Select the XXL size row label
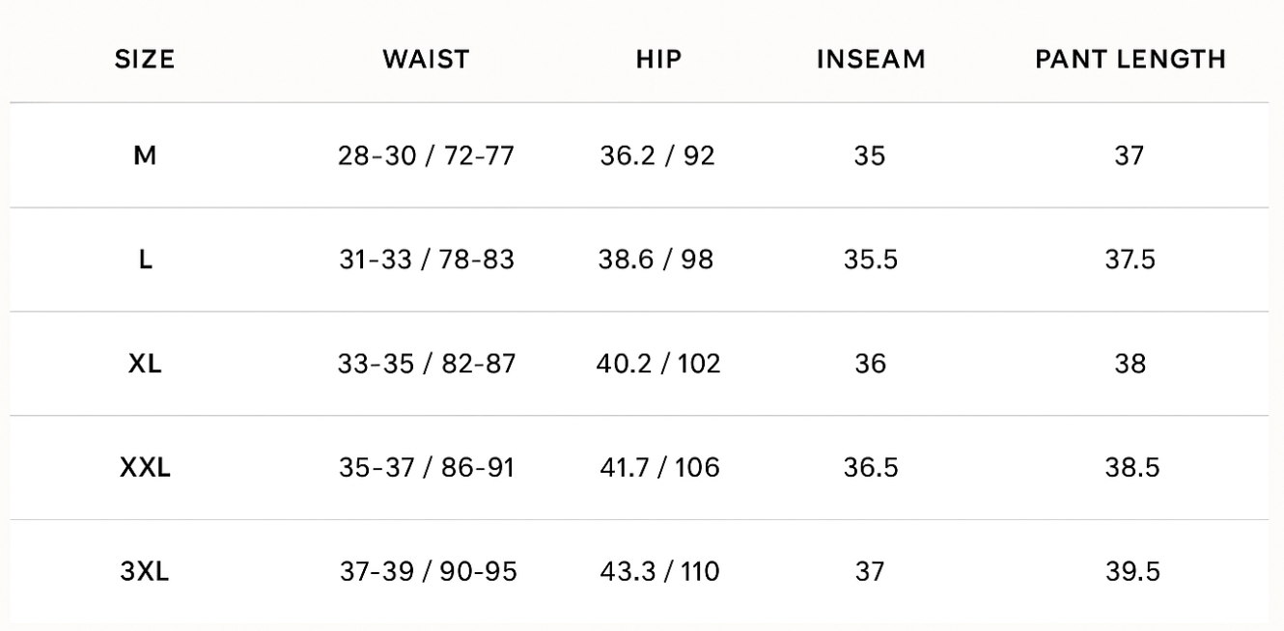The width and height of the screenshot is (1284, 631). point(145,468)
